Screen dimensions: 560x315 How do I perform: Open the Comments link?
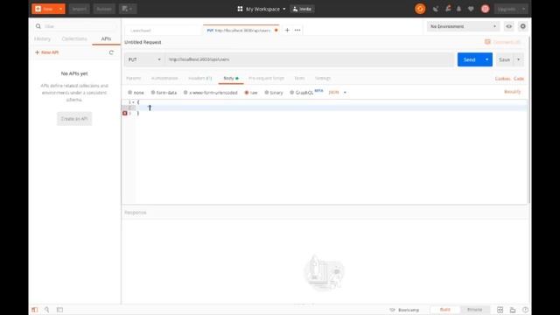[x=503, y=42]
